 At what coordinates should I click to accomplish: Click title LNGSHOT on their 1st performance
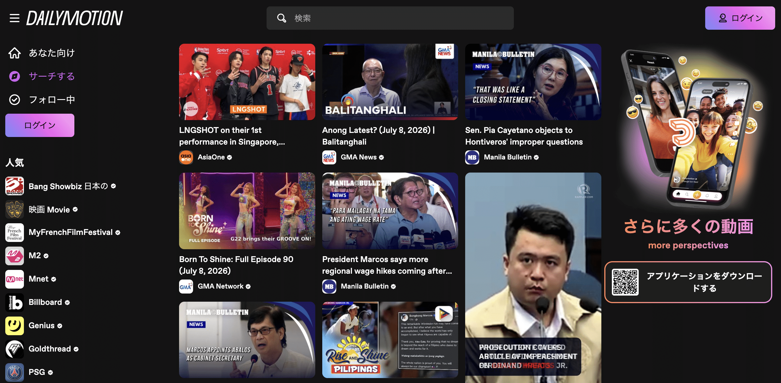232,136
